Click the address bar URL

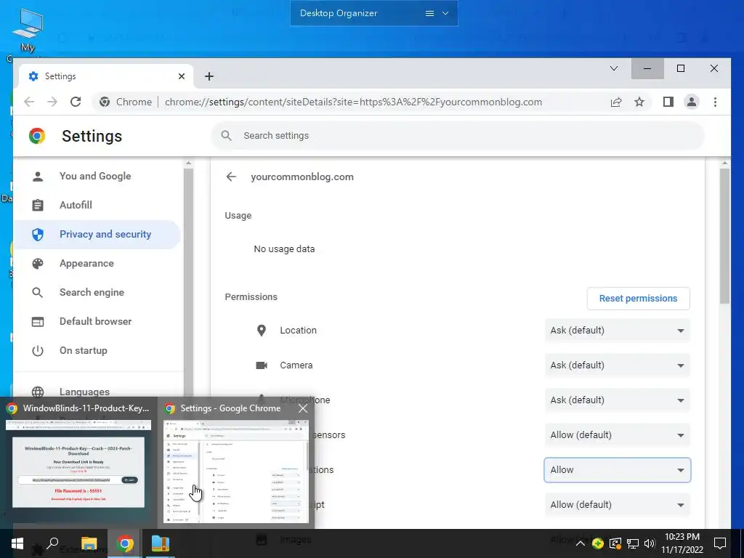point(353,102)
